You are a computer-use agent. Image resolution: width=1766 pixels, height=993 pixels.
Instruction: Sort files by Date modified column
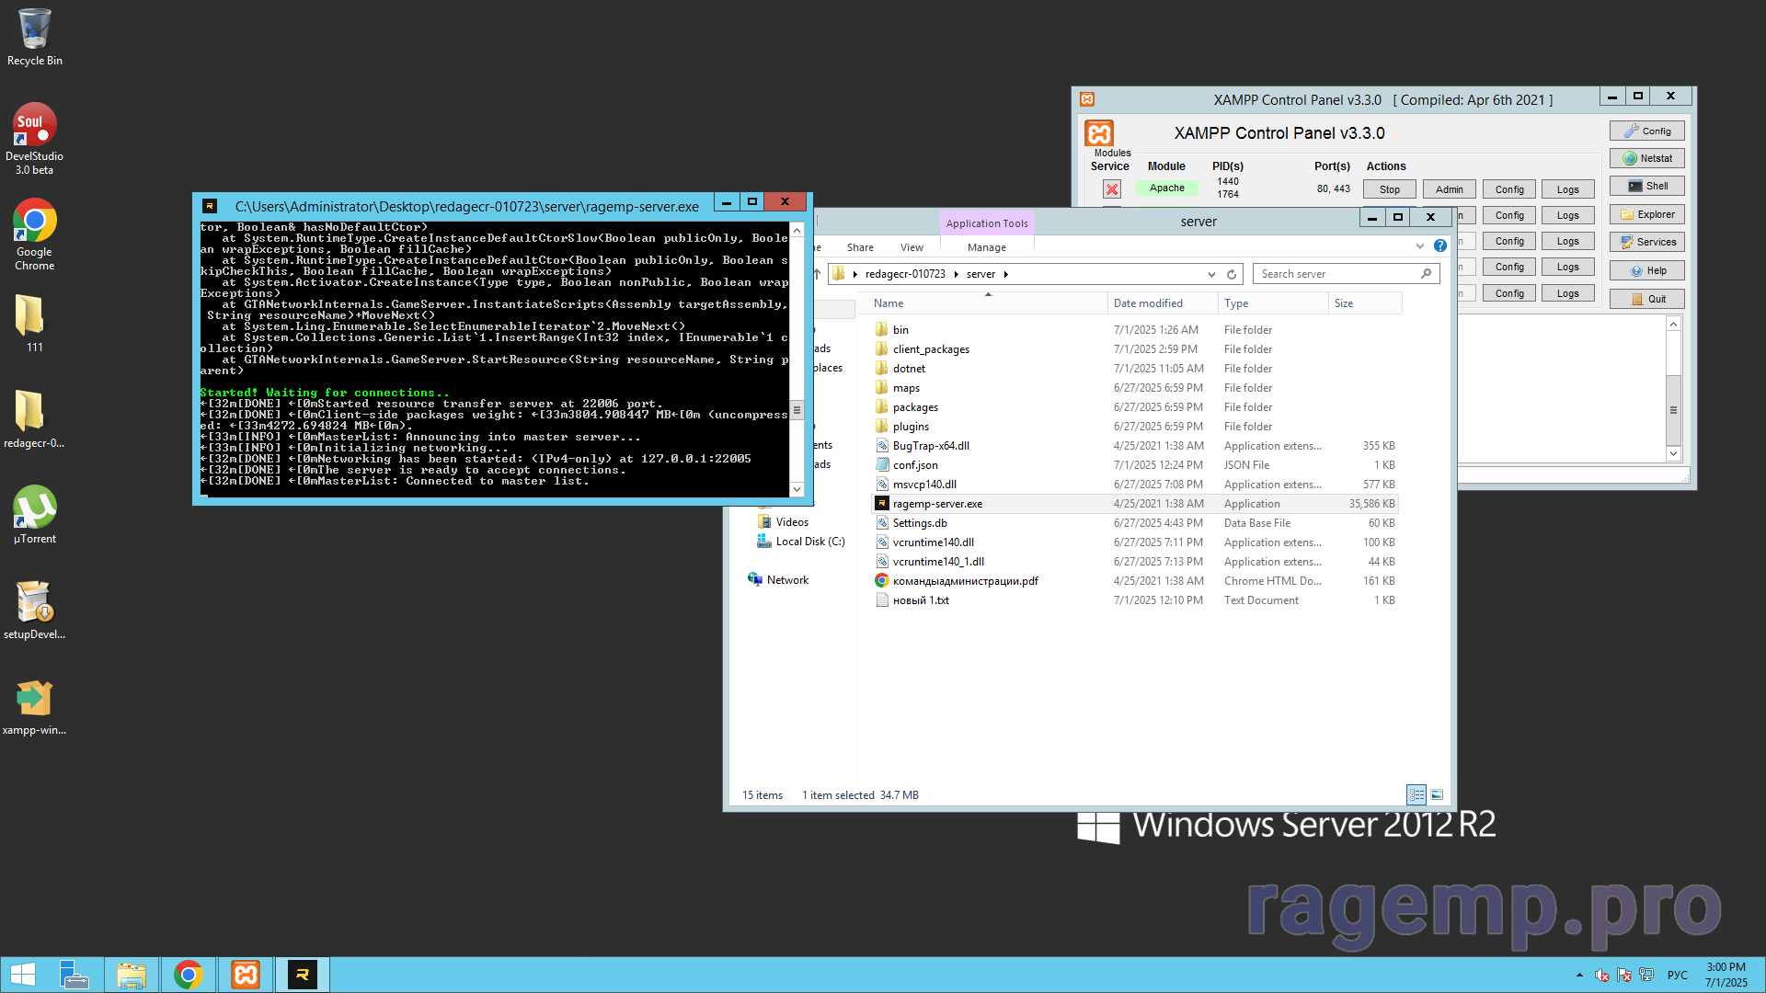coord(1163,303)
